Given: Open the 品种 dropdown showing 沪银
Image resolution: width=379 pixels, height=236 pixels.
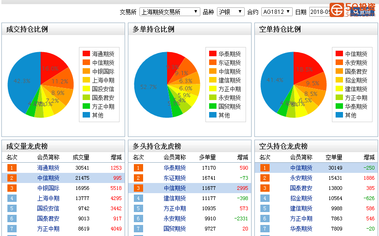Looking at the screenshot, I should [231, 12].
